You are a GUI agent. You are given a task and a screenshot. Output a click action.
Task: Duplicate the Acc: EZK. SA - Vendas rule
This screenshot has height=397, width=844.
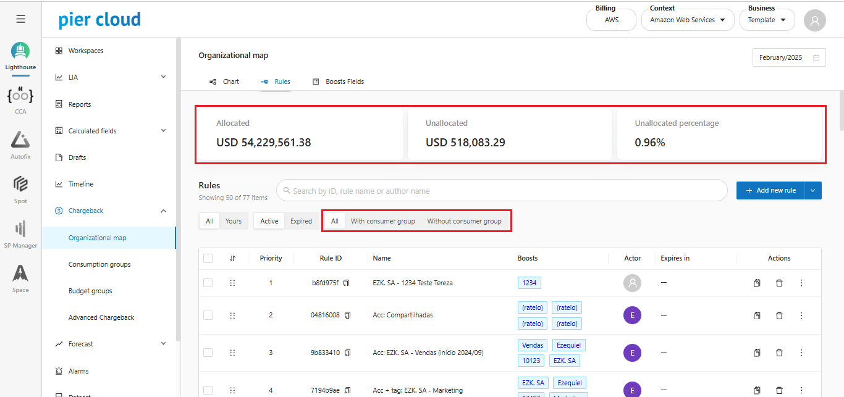(757, 353)
